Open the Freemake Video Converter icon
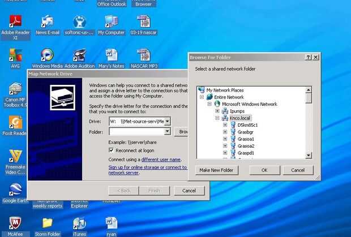351x237 pixels. click(x=15, y=156)
